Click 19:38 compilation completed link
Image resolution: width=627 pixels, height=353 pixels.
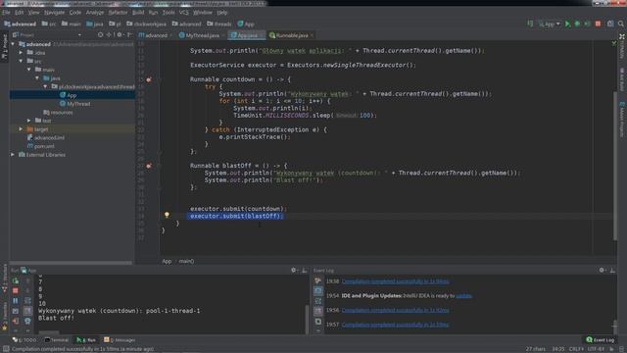[x=395, y=281]
